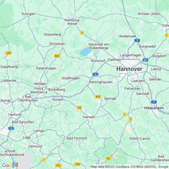Select the Sulingen town label

[28, 14]
